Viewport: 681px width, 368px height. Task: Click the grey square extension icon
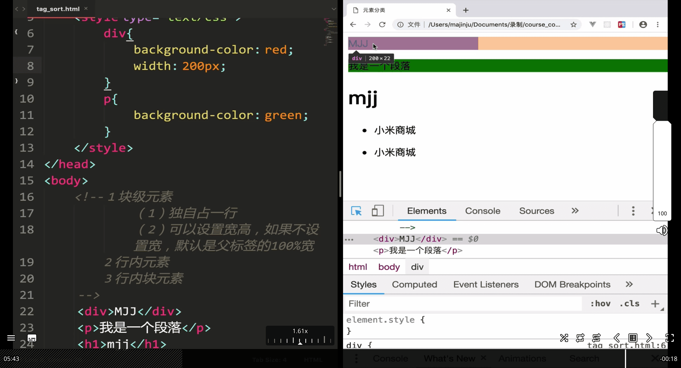pos(607,24)
